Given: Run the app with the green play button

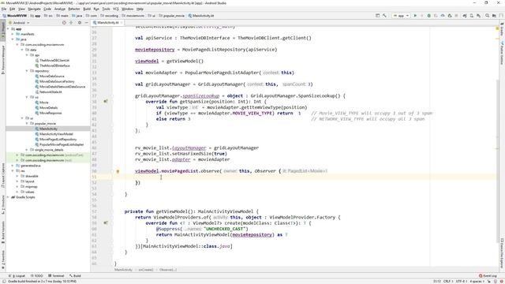Looking at the screenshot, I should tap(415, 16).
